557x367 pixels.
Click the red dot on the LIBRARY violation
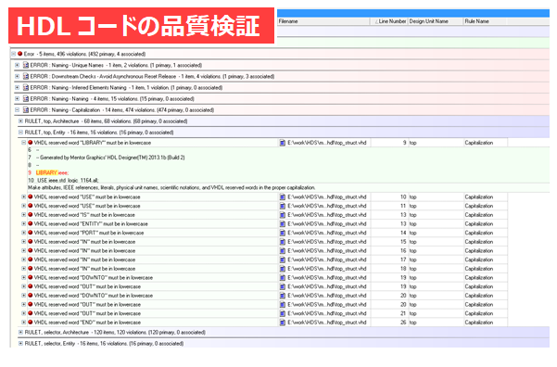pos(31,143)
